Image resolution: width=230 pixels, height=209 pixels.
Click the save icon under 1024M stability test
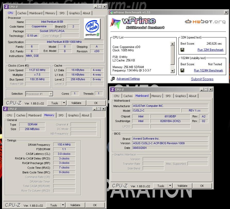[x=182, y=70]
